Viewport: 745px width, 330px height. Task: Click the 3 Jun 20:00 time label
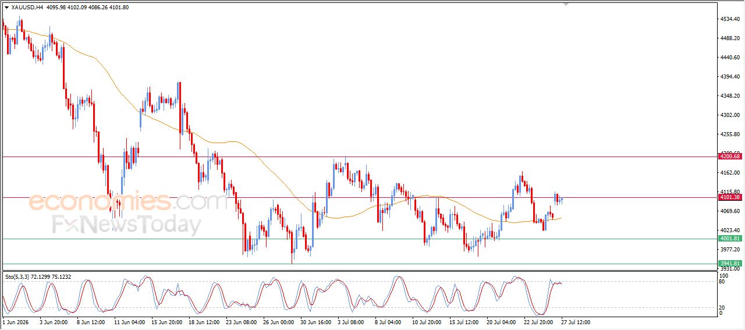tap(54, 322)
